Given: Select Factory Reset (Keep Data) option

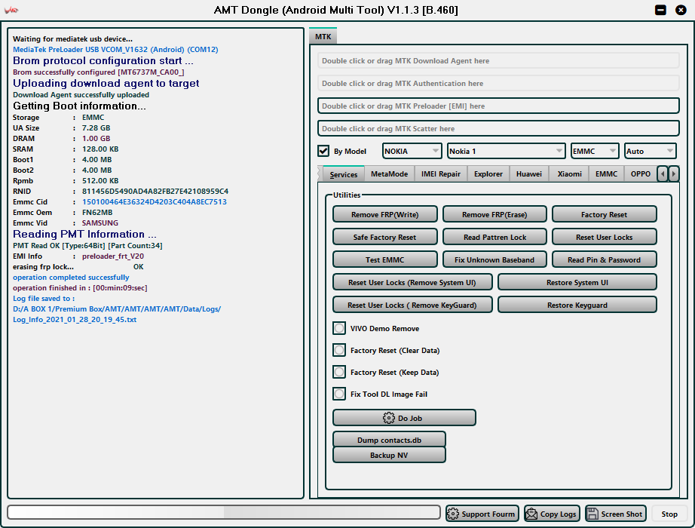Looking at the screenshot, I should 339,372.
